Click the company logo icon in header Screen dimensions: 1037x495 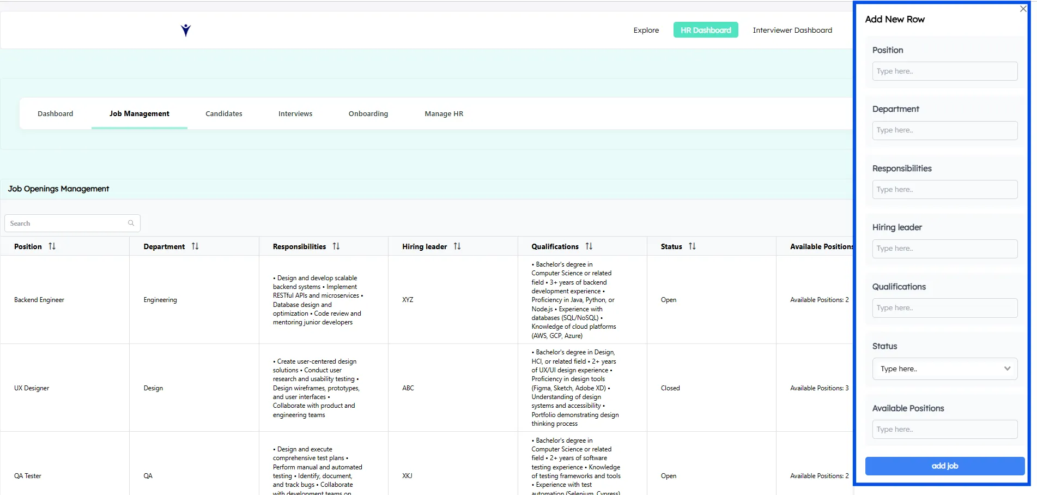(186, 31)
